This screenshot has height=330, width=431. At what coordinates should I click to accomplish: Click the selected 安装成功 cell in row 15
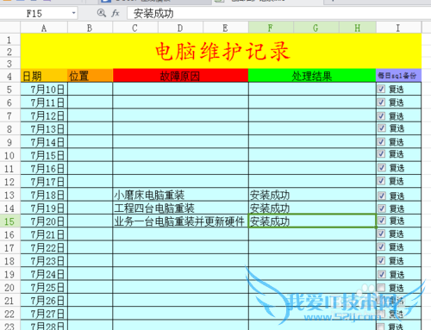coord(312,221)
